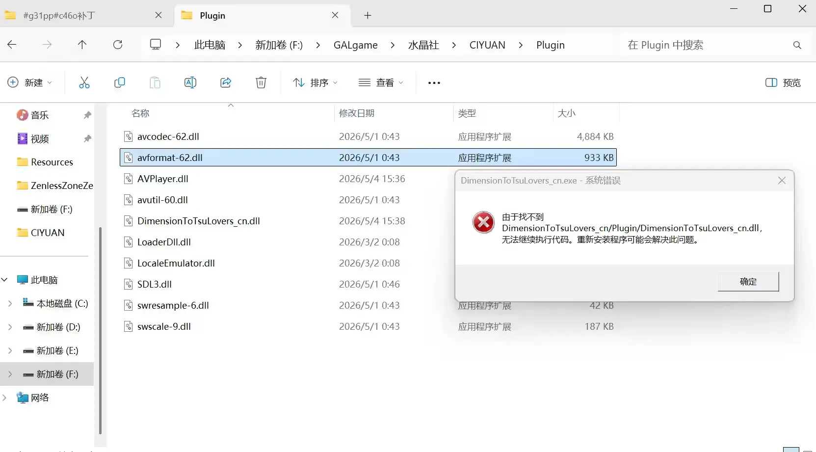
Task: Toggle the 预览 preview pane
Action: [783, 82]
